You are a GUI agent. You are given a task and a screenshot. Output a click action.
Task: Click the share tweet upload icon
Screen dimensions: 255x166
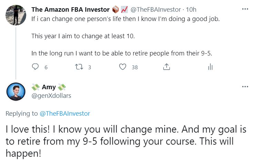pyautogui.click(x=166, y=67)
